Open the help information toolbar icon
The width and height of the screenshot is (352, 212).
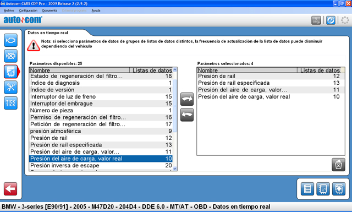[x=331, y=20]
